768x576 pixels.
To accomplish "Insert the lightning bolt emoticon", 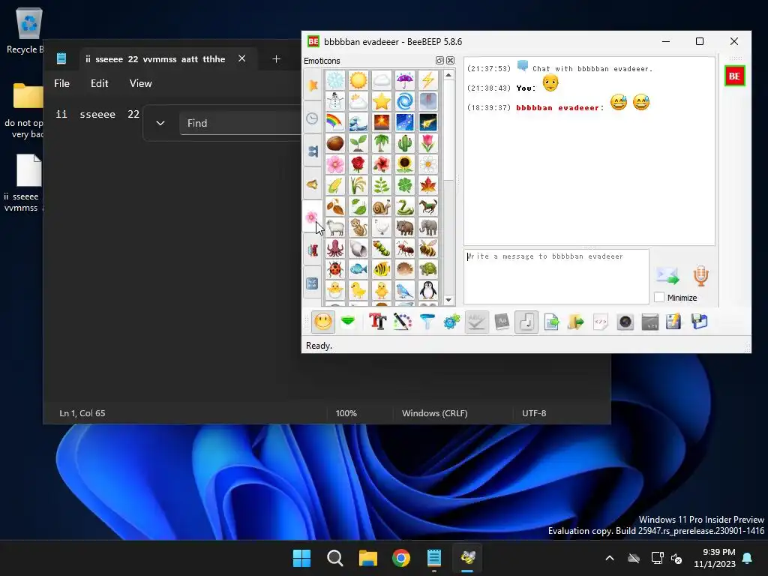I will click(x=428, y=80).
